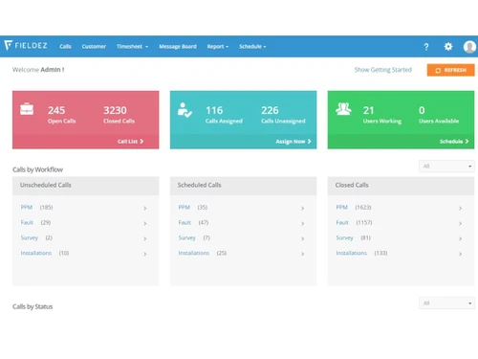Image resolution: width=478 pixels, height=359 pixels.
Task: Open Fault under Closed Calls
Action: (x=342, y=223)
